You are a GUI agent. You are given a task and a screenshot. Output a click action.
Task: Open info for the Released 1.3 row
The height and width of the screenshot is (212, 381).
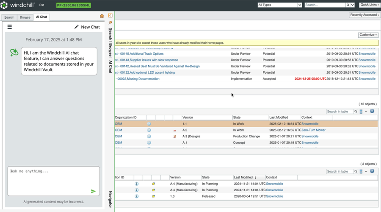(137, 196)
